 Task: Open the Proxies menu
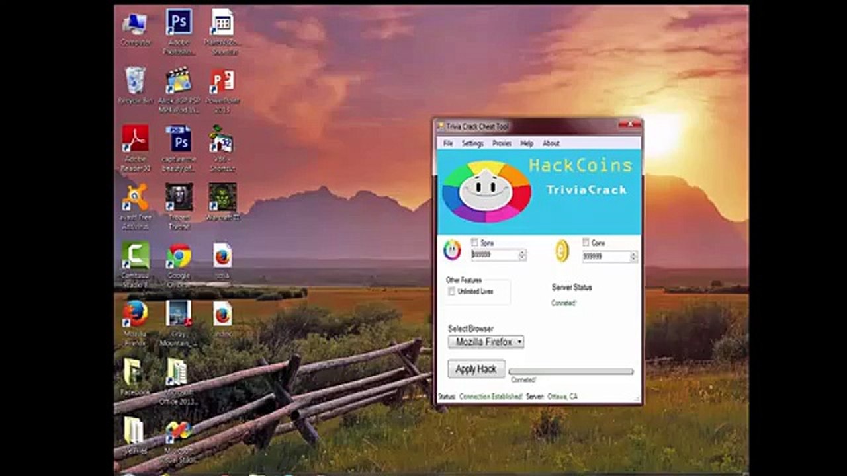point(502,143)
